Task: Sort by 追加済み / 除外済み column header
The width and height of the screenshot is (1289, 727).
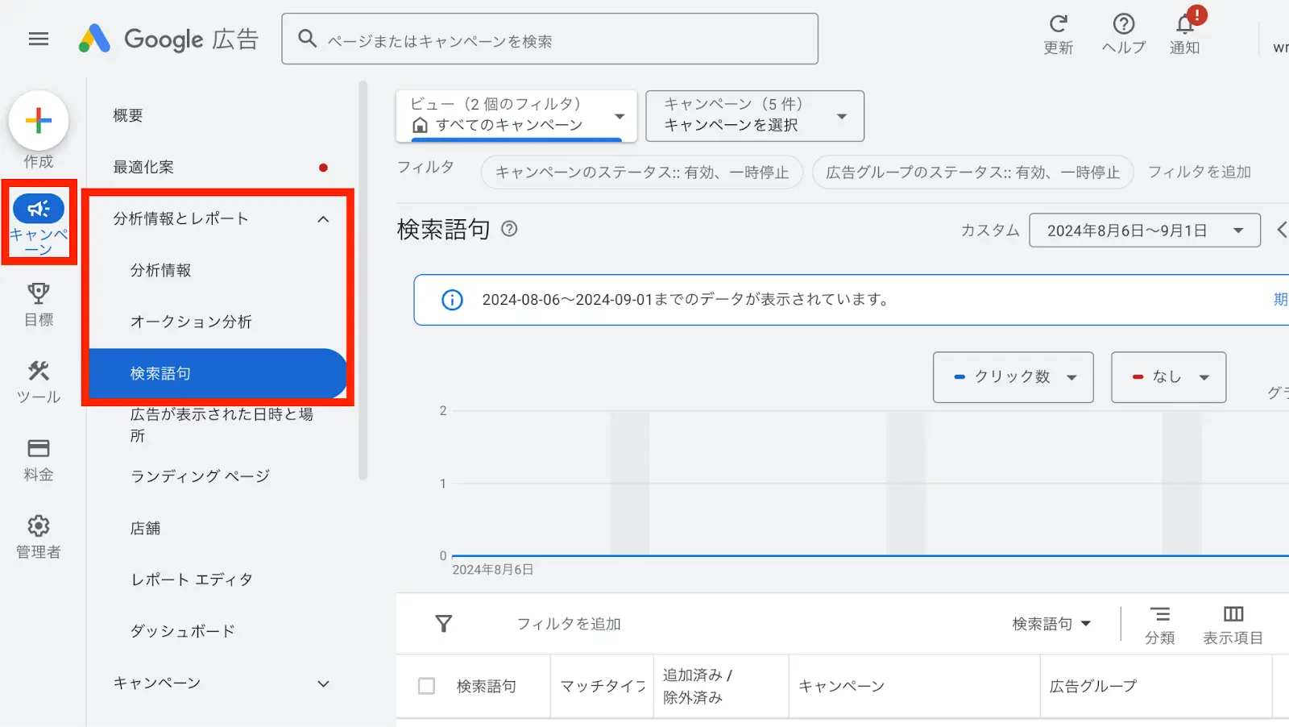Action: point(698,686)
